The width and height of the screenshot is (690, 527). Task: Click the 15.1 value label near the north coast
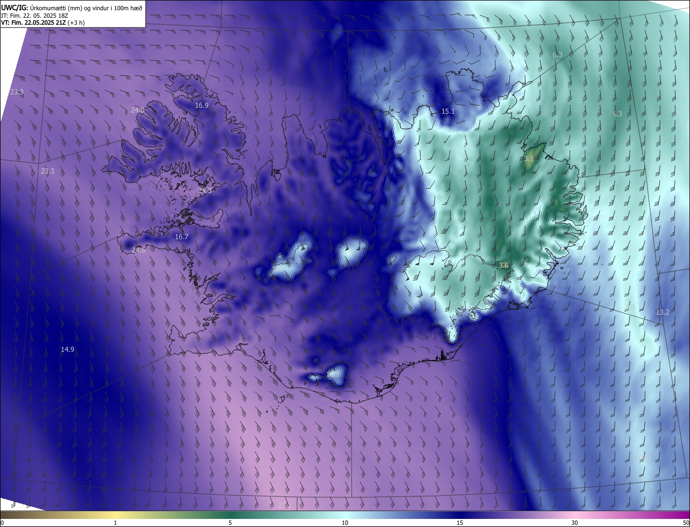[x=448, y=112]
